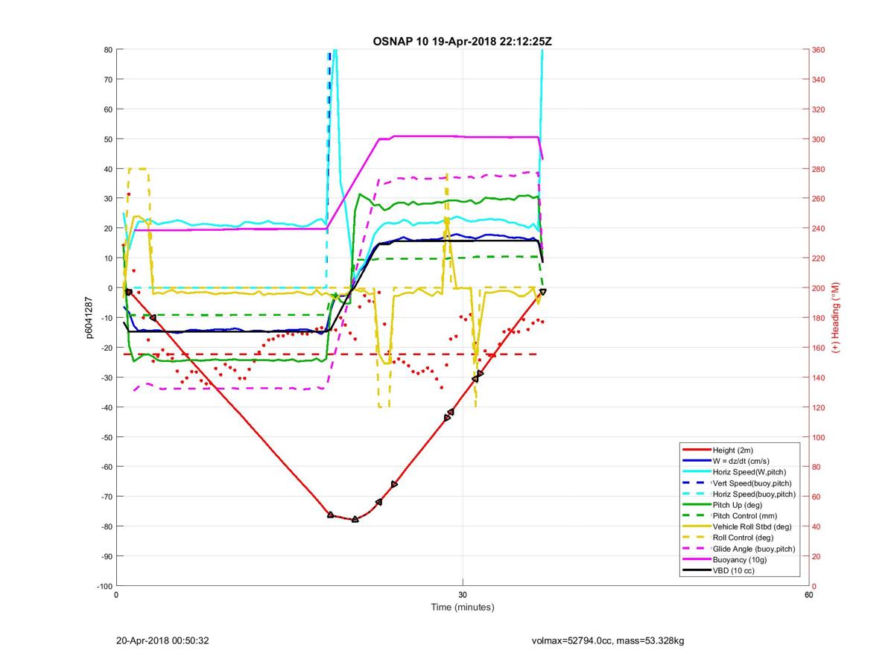Click the triangle marker at dive end surface
Screen dimensions: 894x659
543,292
